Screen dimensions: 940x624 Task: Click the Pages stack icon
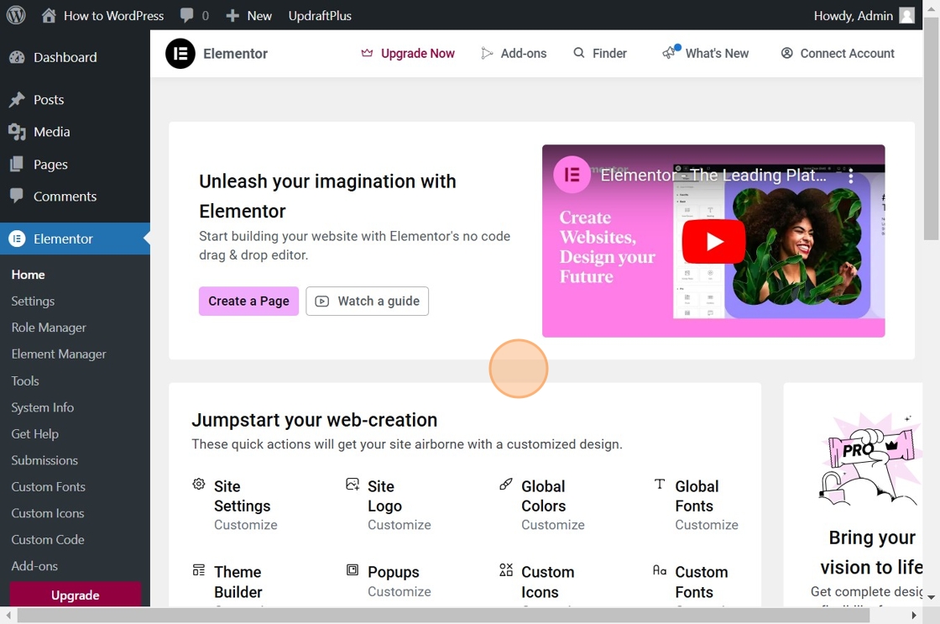17,165
